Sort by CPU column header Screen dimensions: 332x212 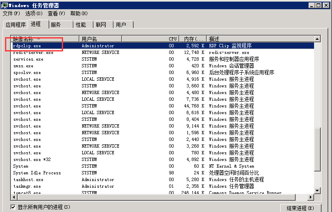(150, 39)
